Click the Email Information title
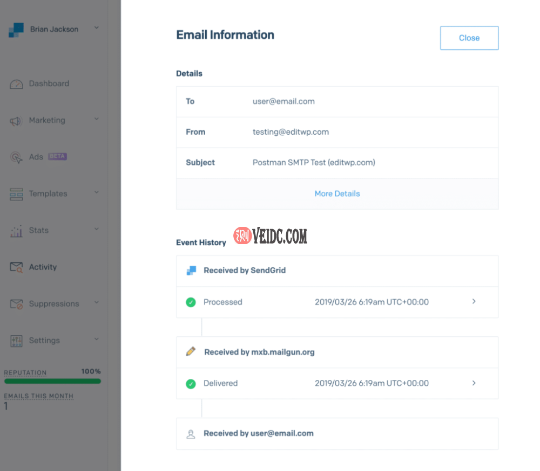The image size is (540, 471). (x=225, y=35)
